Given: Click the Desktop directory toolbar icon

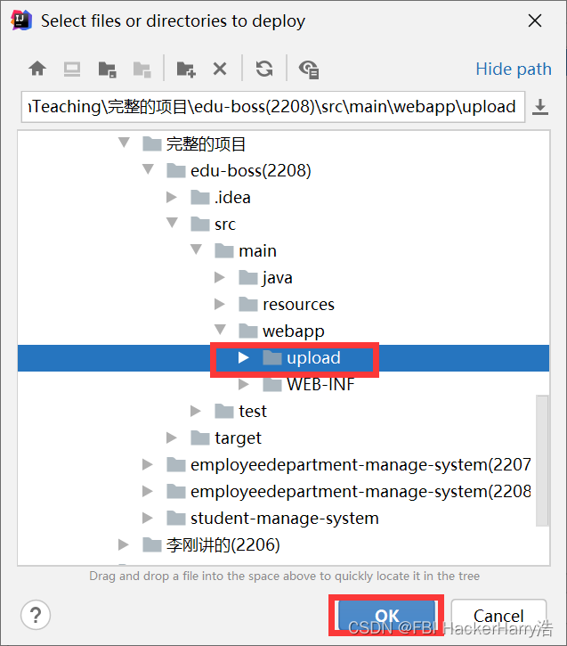Looking at the screenshot, I should (x=72, y=69).
